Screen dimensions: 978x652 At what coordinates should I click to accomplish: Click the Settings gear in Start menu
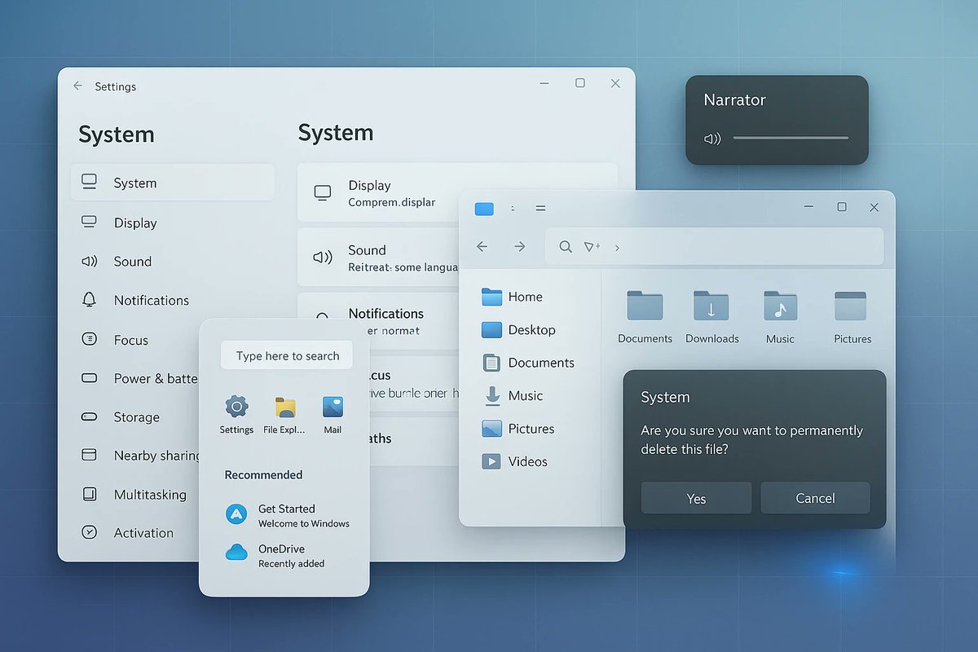click(x=236, y=407)
